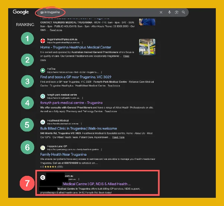The width and height of the screenshot is (224, 206).
Task: Click the Healthwest Medical site name
Action: click(58, 120)
